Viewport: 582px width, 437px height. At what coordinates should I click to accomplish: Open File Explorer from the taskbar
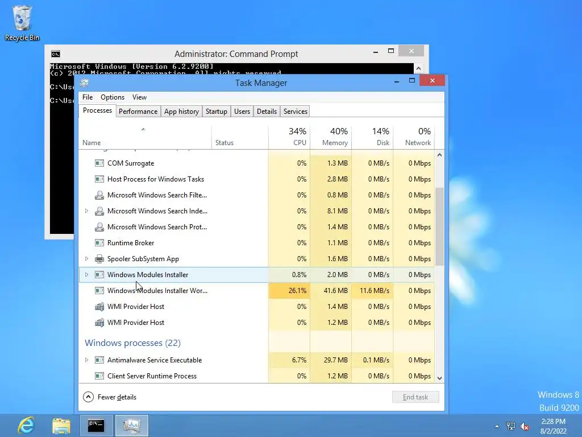pyautogui.click(x=61, y=426)
